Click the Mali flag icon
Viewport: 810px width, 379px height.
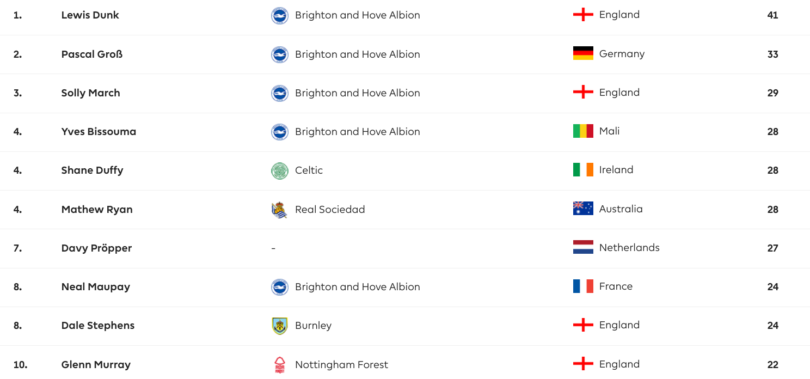point(583,131)
